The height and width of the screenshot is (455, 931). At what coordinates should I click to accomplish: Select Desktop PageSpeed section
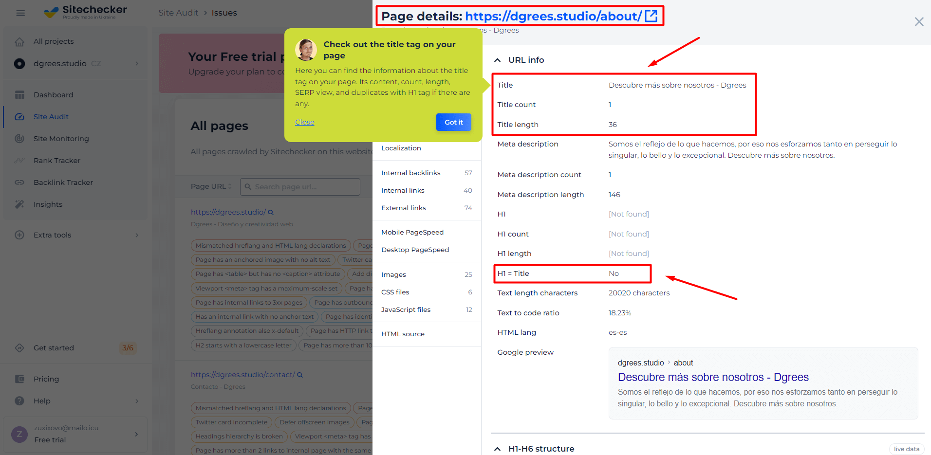(x=415, y=250)
